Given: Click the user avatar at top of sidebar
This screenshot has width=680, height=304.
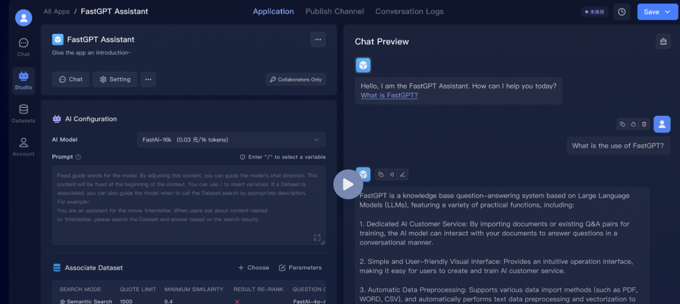Looking at the screenshot, I should point(23,18).
